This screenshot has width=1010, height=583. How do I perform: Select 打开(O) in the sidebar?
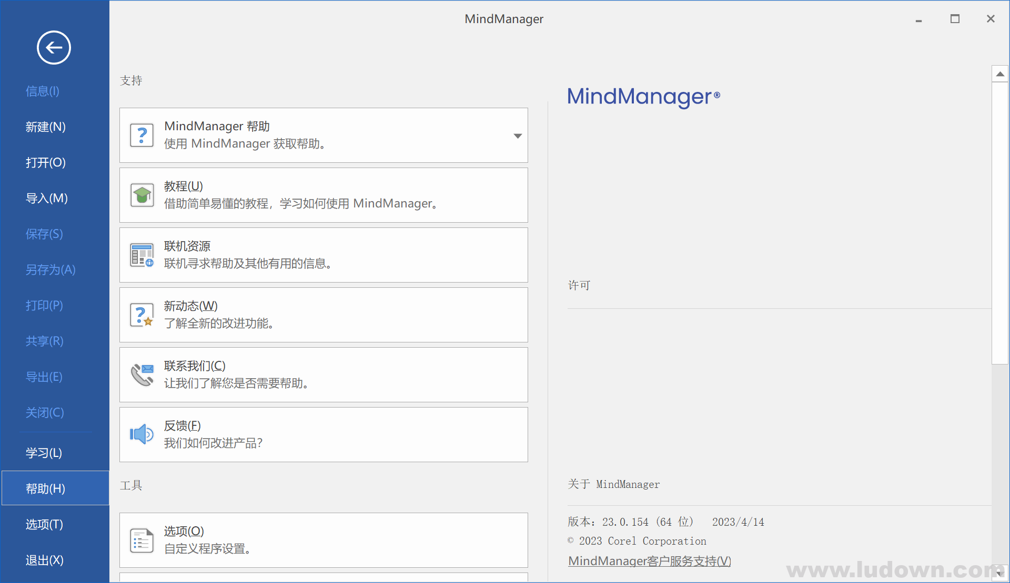(x=46, y=162)
